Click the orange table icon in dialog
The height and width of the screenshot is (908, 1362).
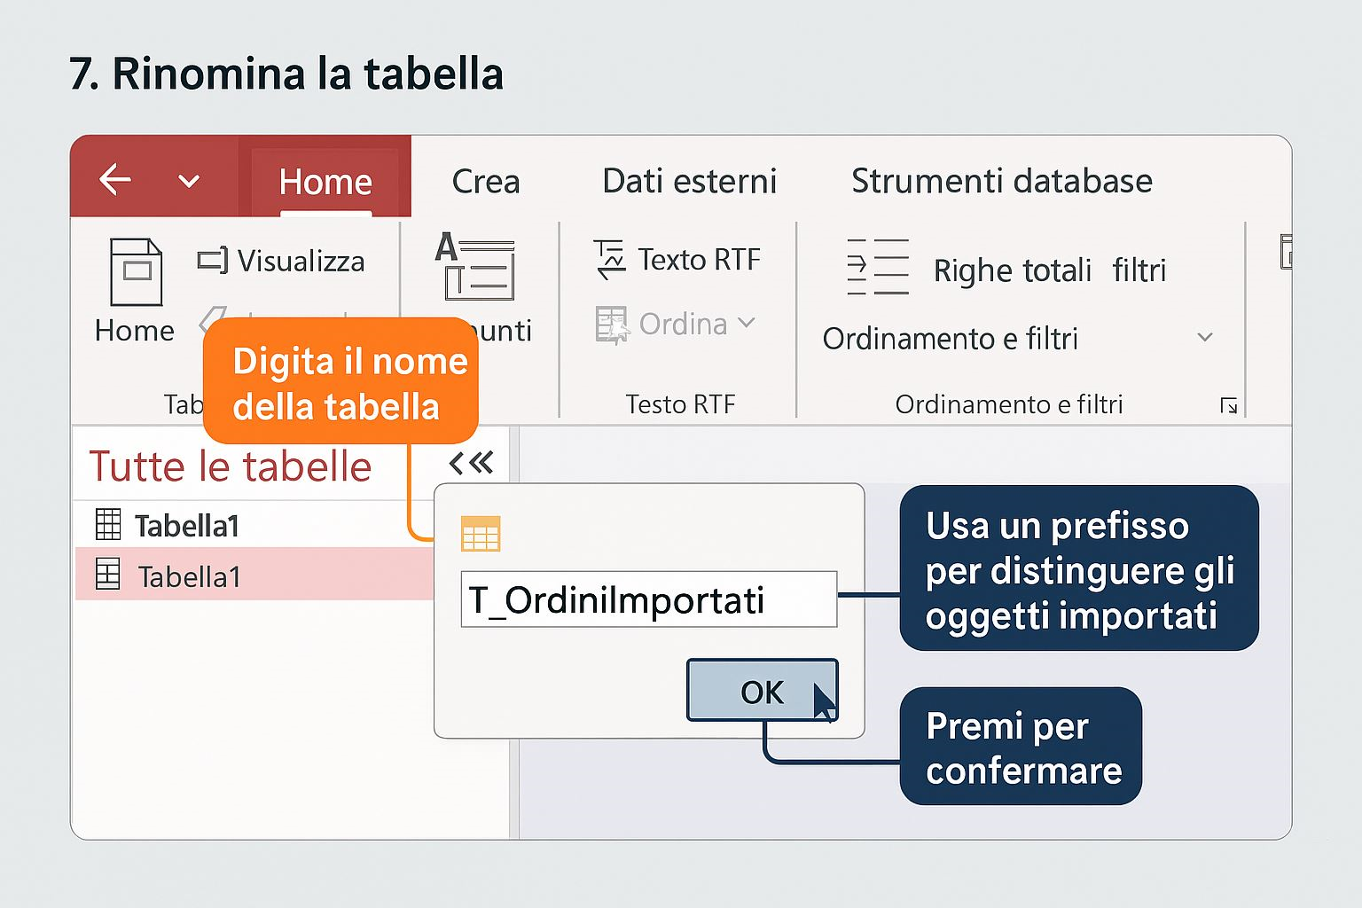tap(481, 535)
